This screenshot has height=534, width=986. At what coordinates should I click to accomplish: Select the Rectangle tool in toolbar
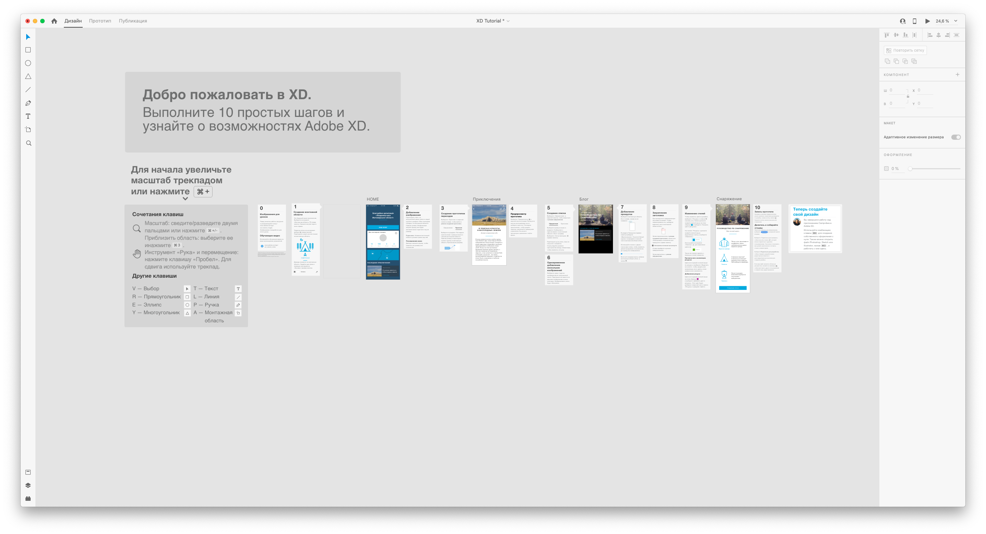28,50
